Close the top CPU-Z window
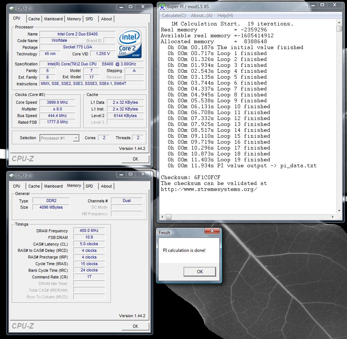 (143, 7)
